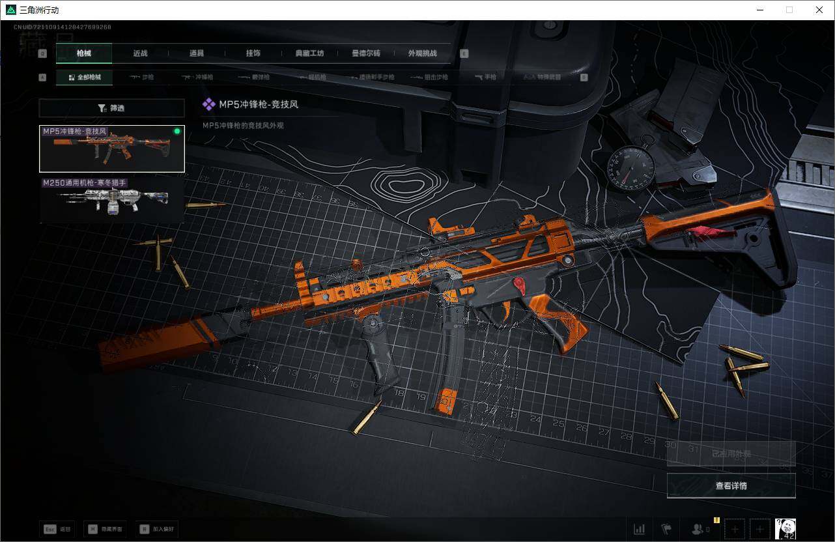
Task: Click the 已应用外观 button
Action: (x=731, y=453)
